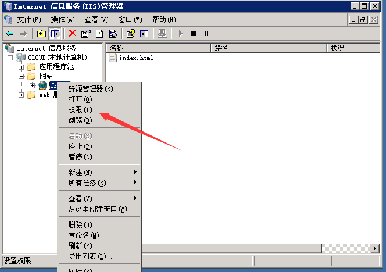Image resolution: width=386 pixels, height=272 pixels.
Task: Toggle the show/hide console tree icon
Action: click(x=55, y=34)
